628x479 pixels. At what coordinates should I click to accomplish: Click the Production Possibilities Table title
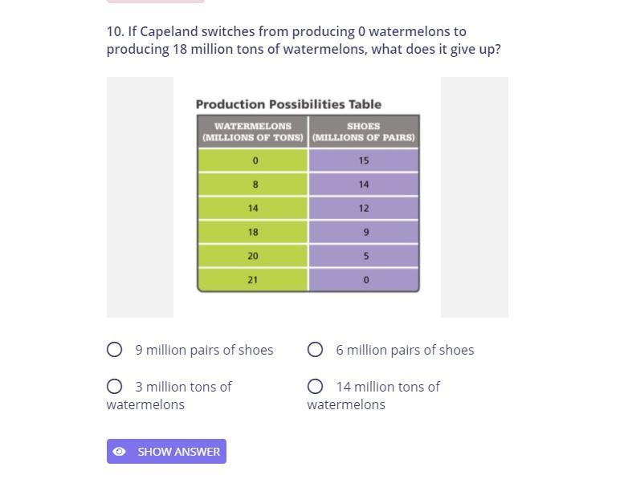point(288,104)
